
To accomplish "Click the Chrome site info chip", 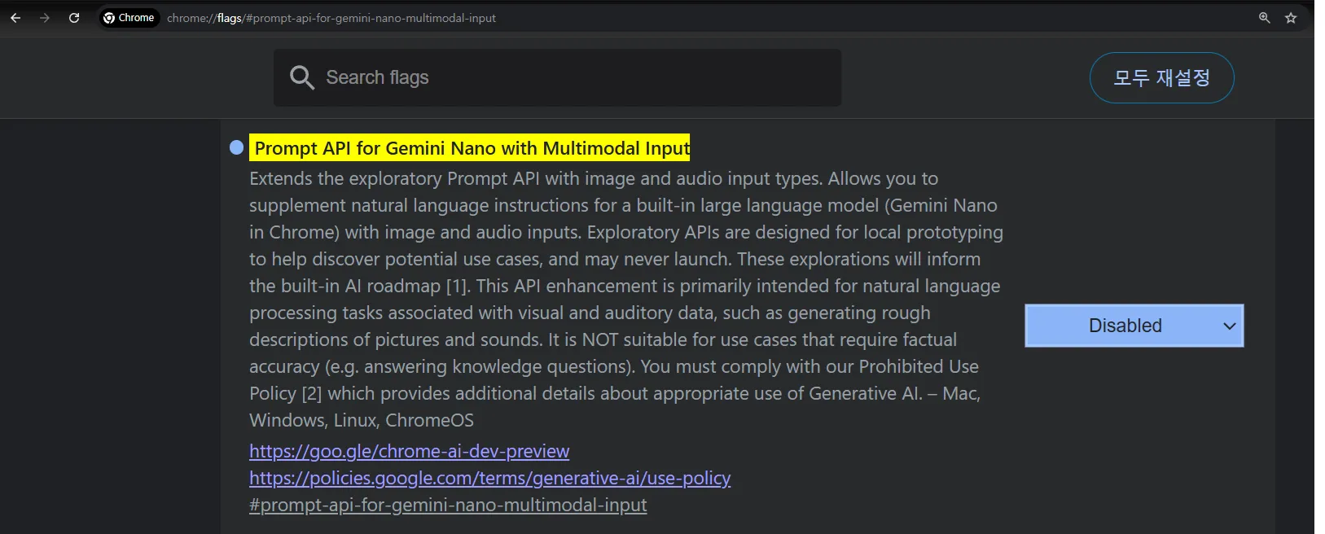I will (129, 18).
